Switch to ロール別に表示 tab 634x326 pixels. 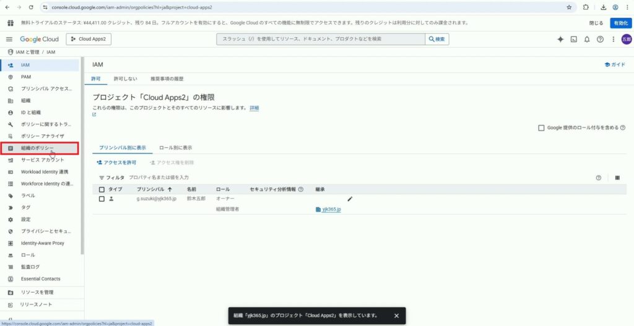click(x=175, y=148)
